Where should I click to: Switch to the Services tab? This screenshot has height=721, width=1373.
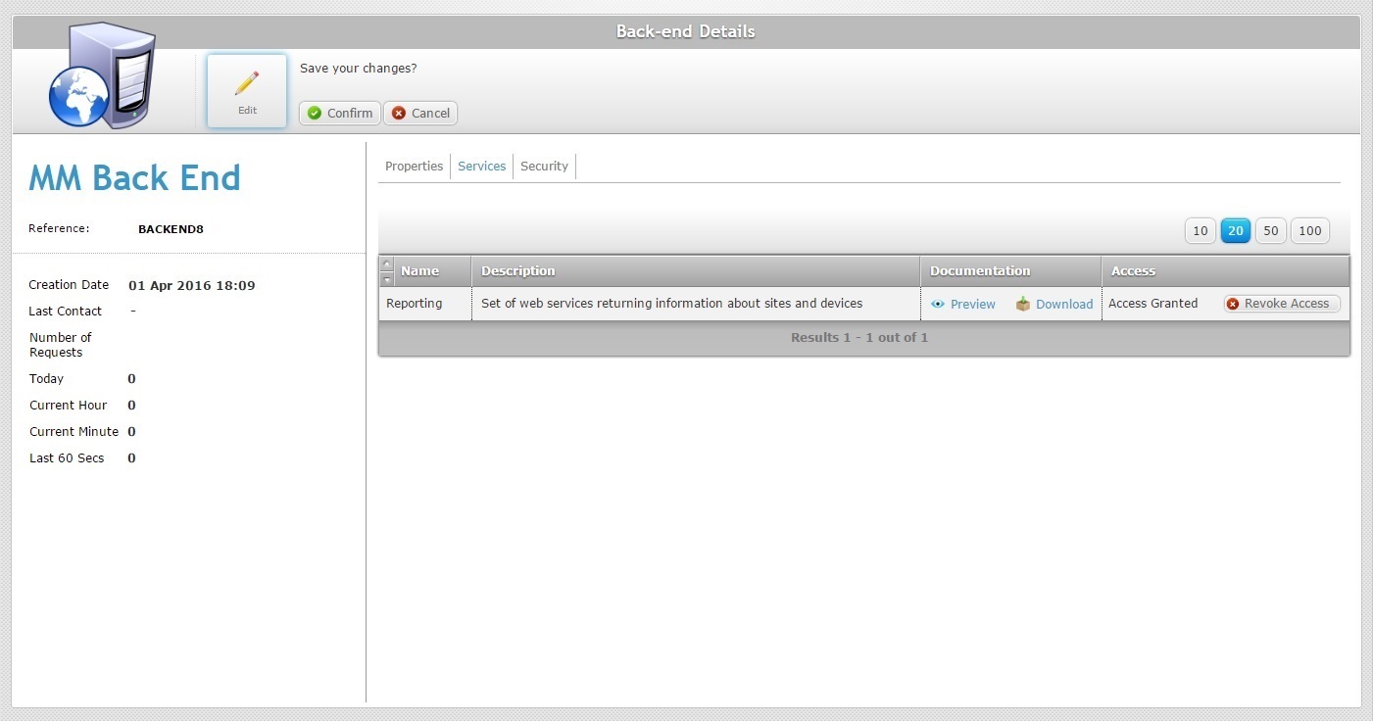coord(482,167)
